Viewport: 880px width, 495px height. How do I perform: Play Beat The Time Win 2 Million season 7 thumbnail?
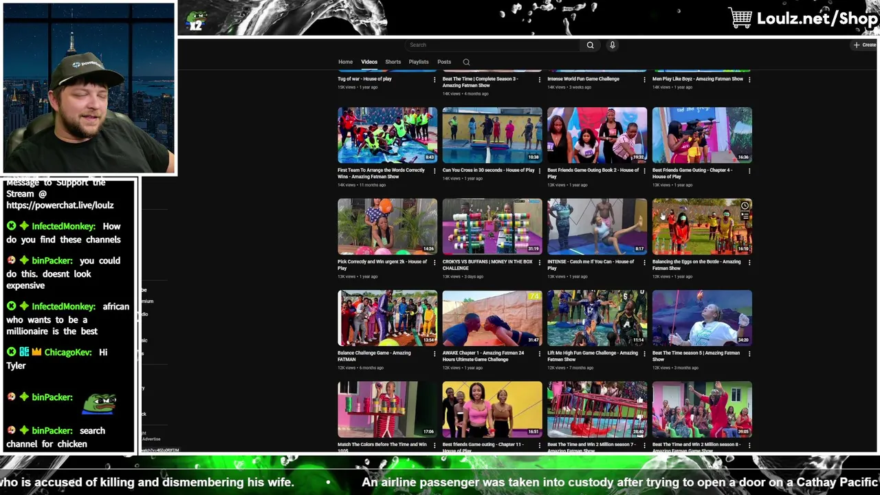(x=597, y=409)
